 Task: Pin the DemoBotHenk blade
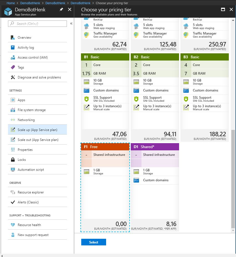pos(61,9)
